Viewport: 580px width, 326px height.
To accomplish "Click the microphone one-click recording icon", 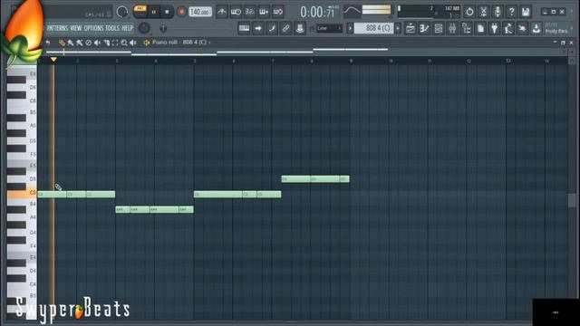I will 498,12.
